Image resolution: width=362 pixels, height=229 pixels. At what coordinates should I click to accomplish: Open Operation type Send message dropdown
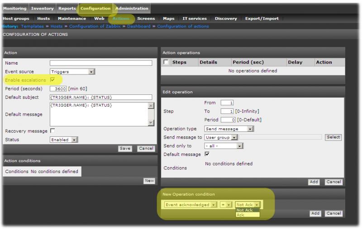pyautogui.click(x=229, y=129)
